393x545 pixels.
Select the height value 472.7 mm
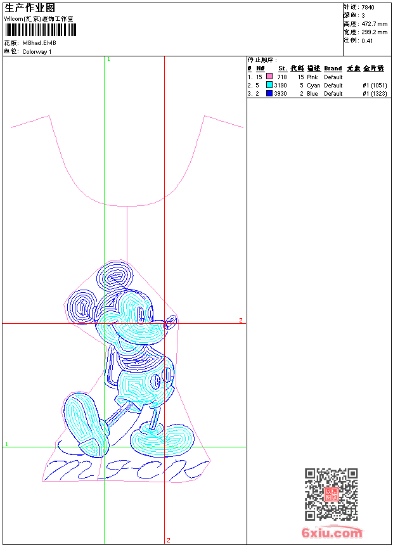tap(374, 24)
